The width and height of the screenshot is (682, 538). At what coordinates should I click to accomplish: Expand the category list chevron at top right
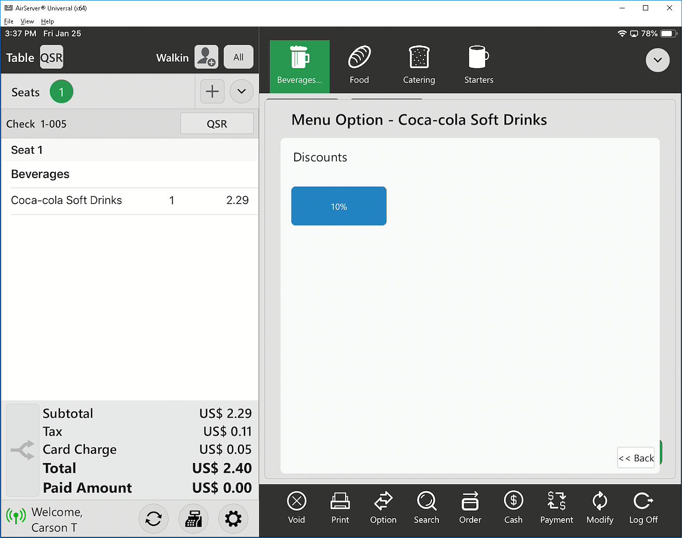pyautogui.click(x=658, y=60)
